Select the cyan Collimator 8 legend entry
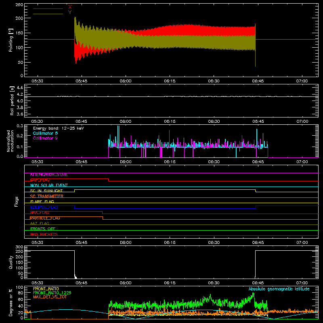Screen dimensions: 323x323 (x=45, y=133)
